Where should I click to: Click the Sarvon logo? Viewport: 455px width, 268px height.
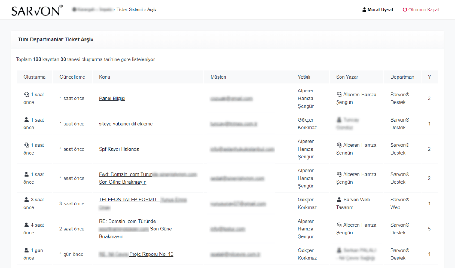37,10
